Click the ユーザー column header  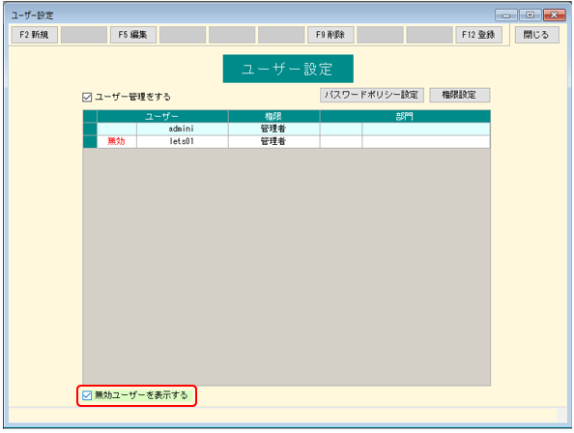(162, 116)
